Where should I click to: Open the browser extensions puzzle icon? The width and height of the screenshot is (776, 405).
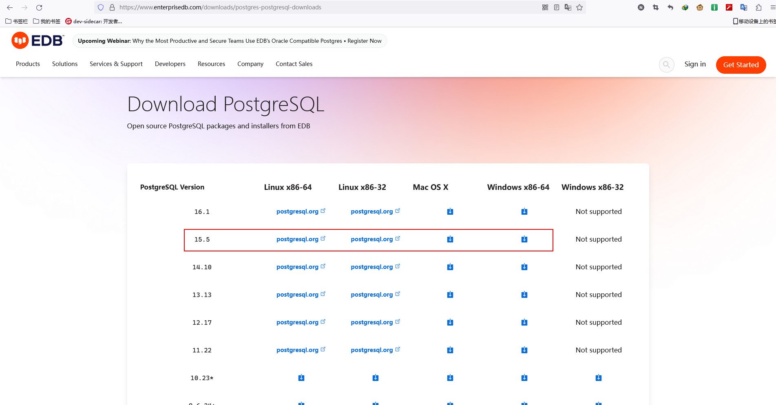758,7
